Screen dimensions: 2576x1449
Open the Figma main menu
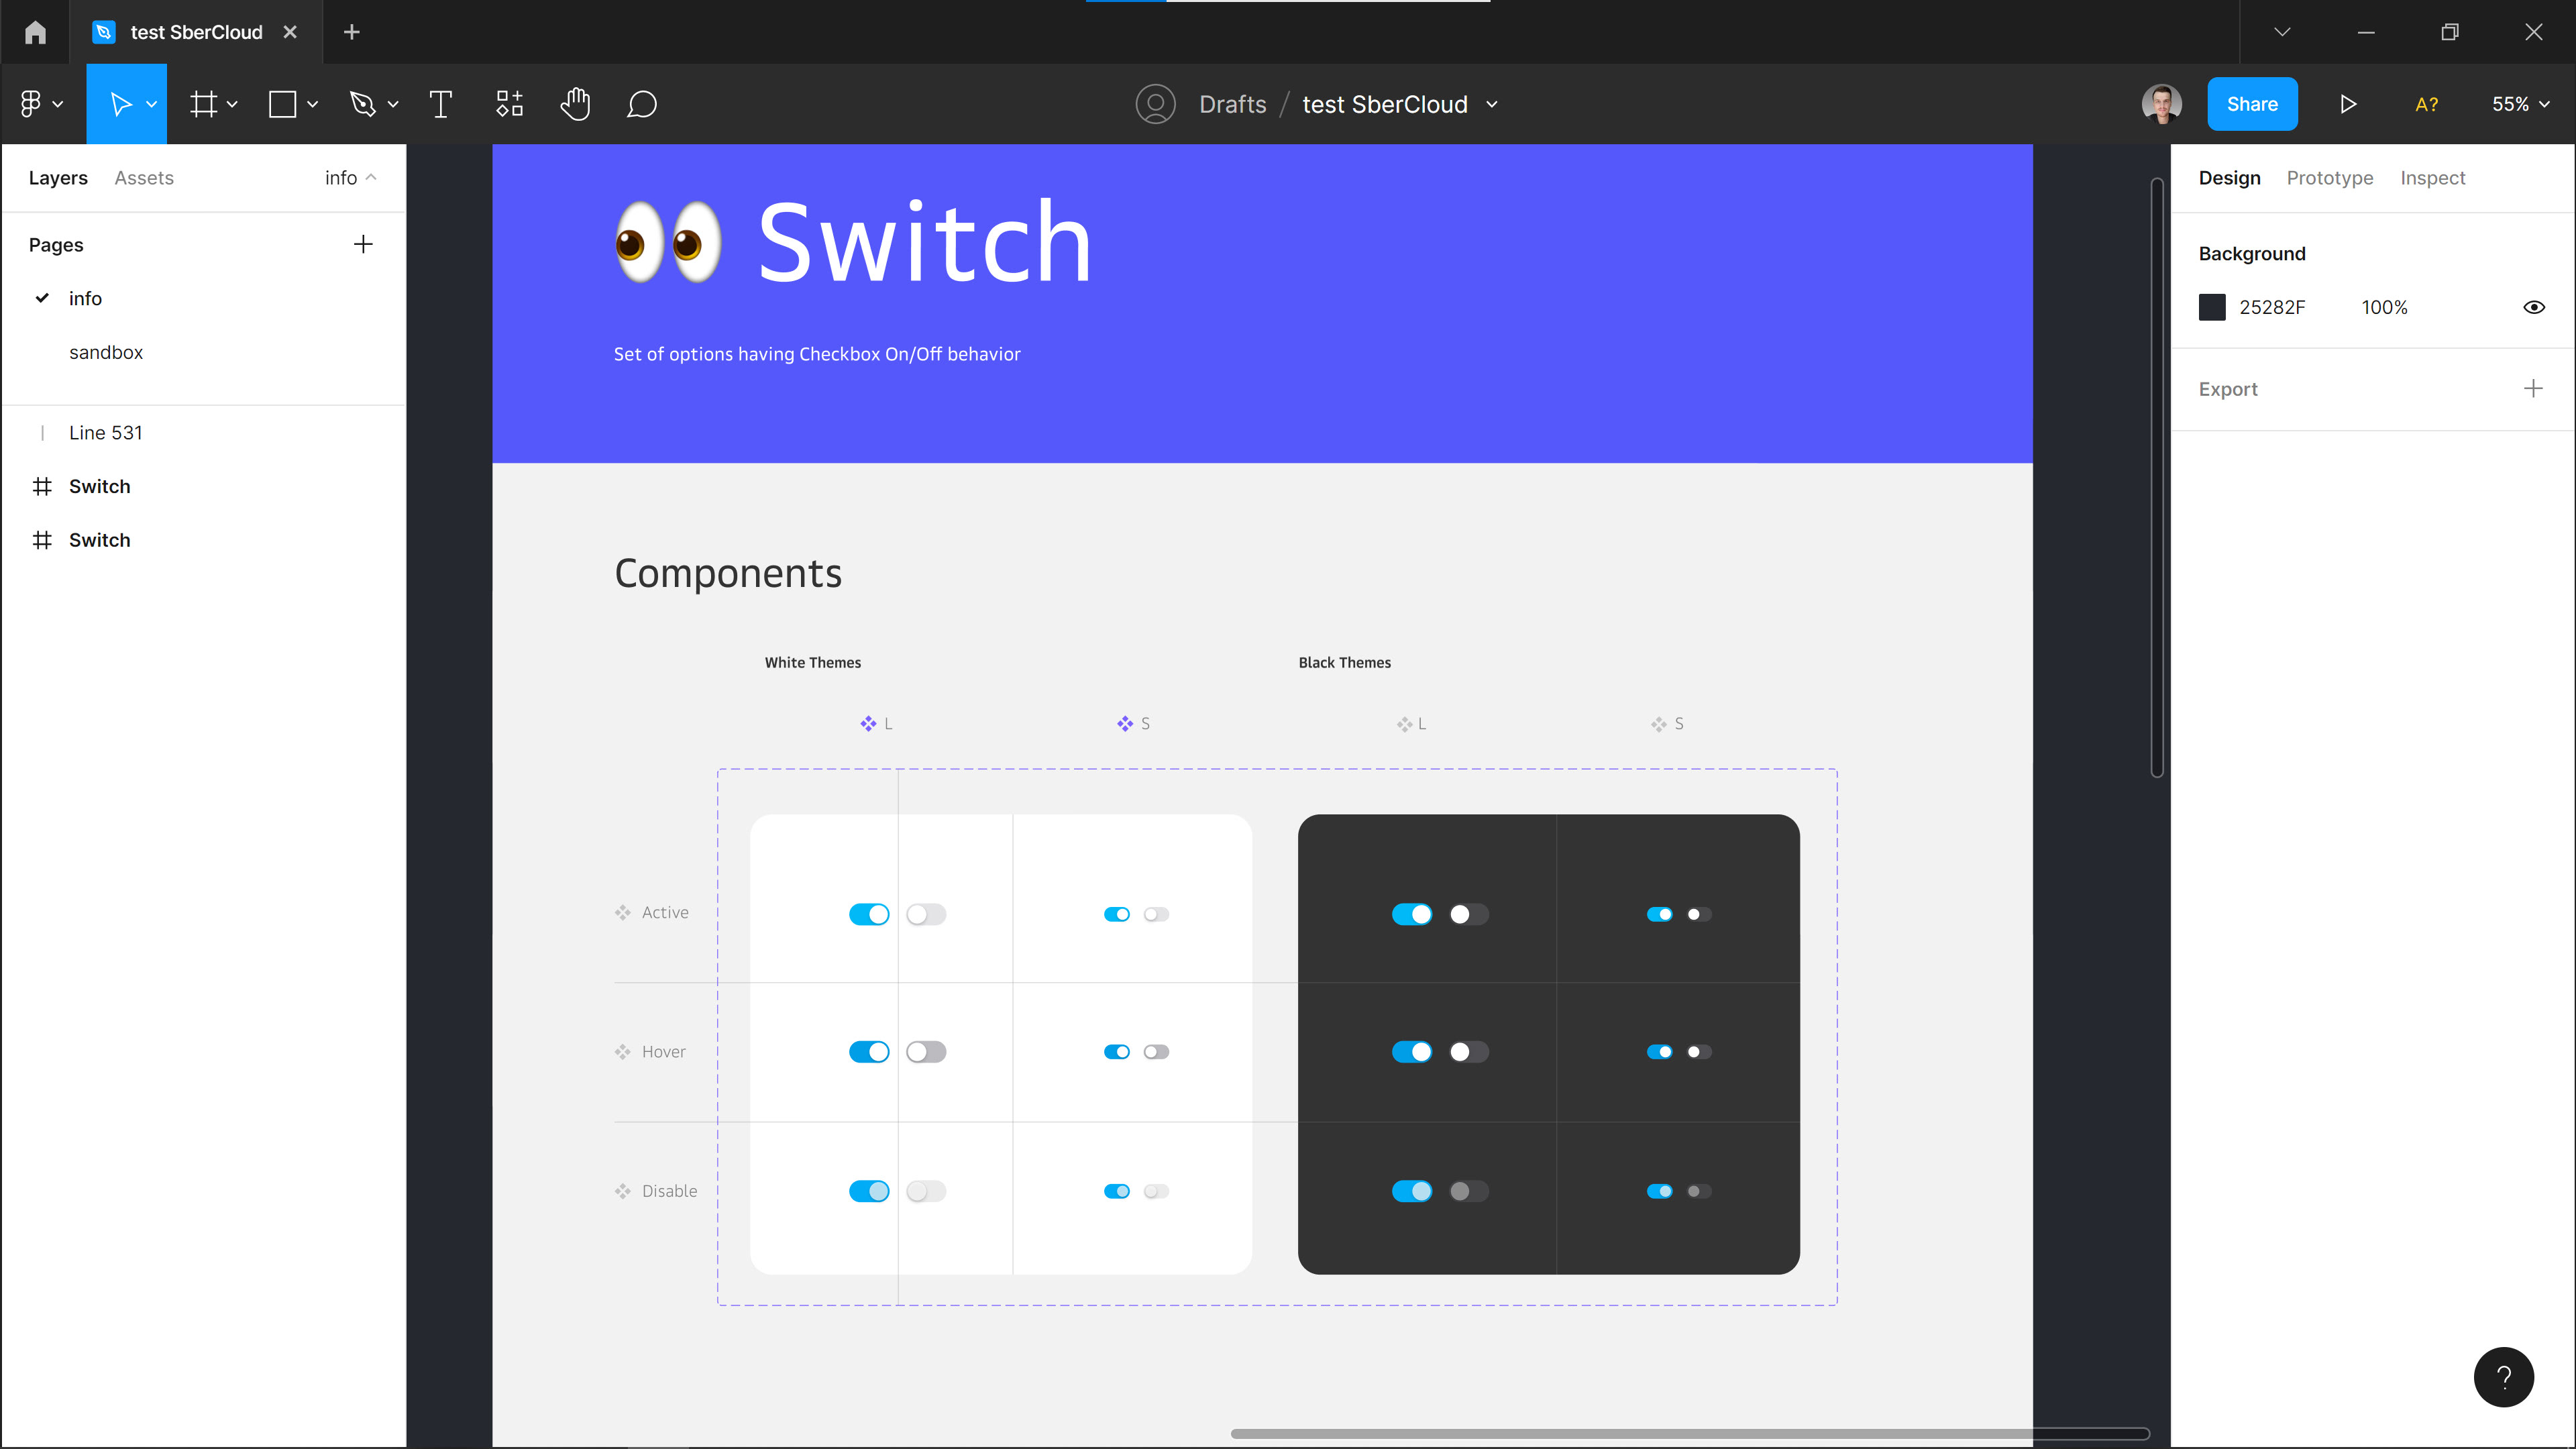point(40,104)
